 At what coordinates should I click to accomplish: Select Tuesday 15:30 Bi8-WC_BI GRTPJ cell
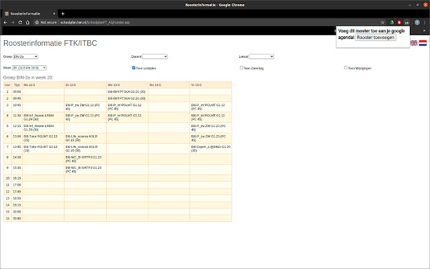(85, 169)
